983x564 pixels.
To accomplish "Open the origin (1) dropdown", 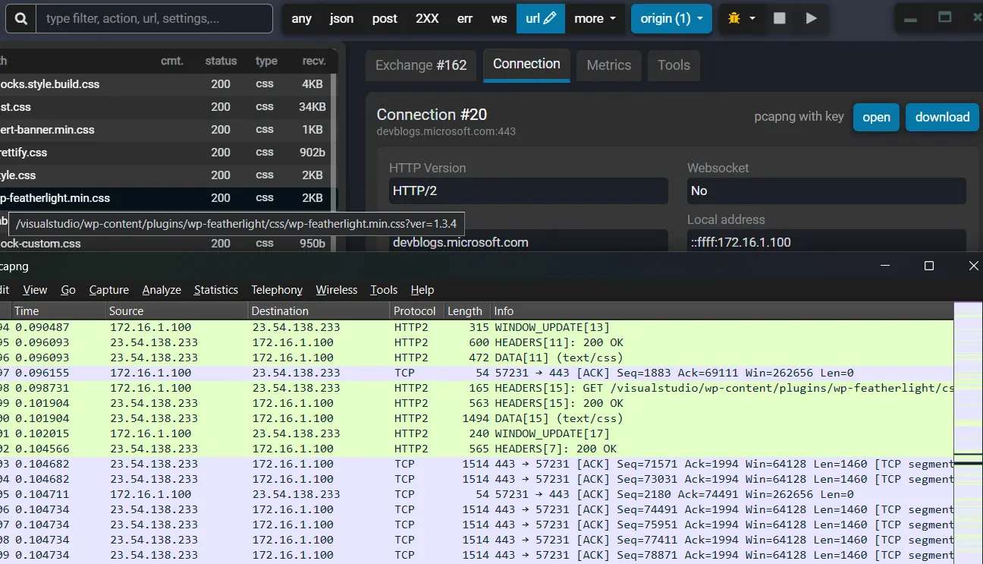I will 671,18.
